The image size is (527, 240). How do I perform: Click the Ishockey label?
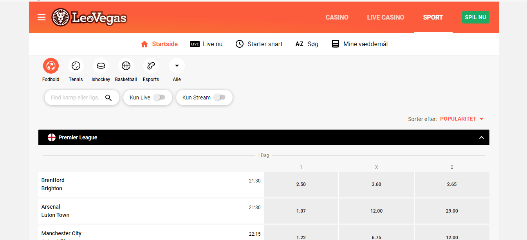pyautogui.click(x=101, y=79)
